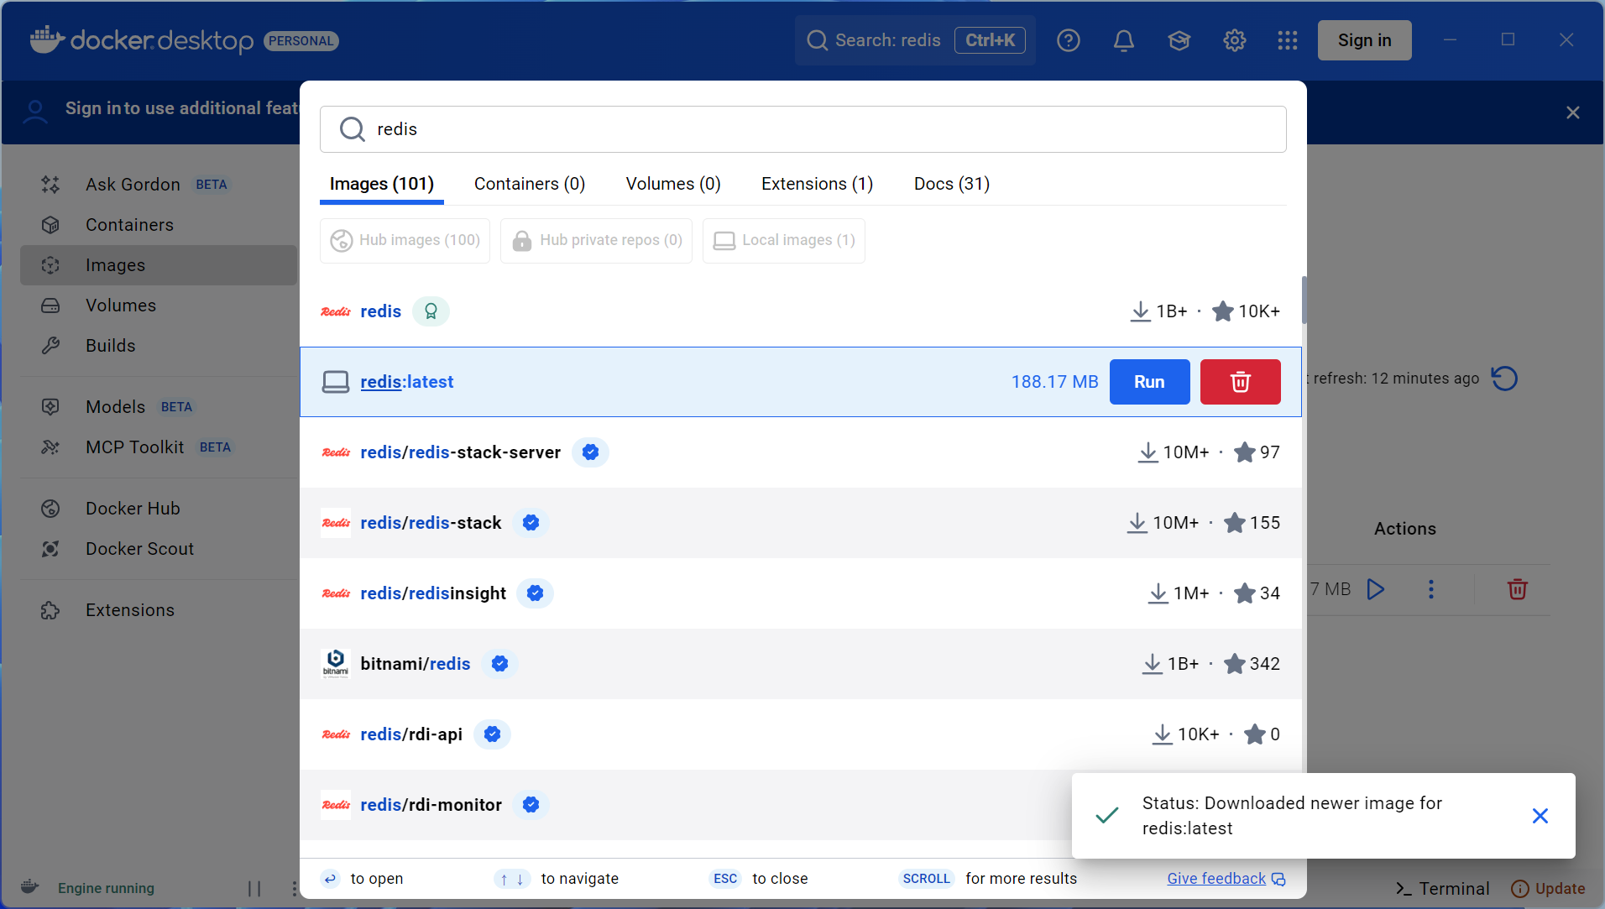Open the Give feedback link
The image size is (1605, 909).
[1226, 879]
